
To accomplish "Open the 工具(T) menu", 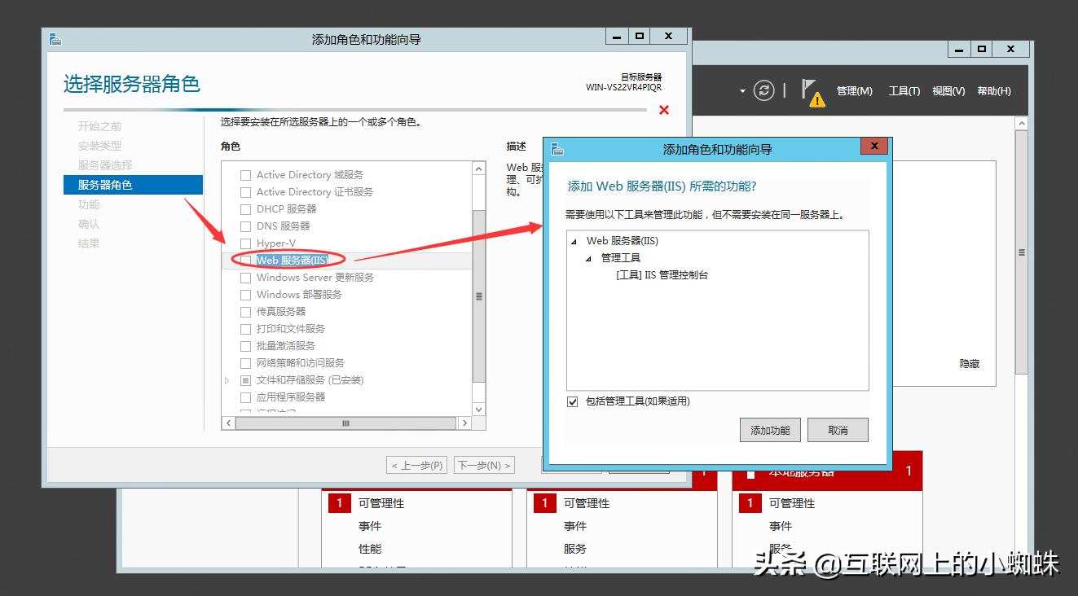I will click(904, 90).
